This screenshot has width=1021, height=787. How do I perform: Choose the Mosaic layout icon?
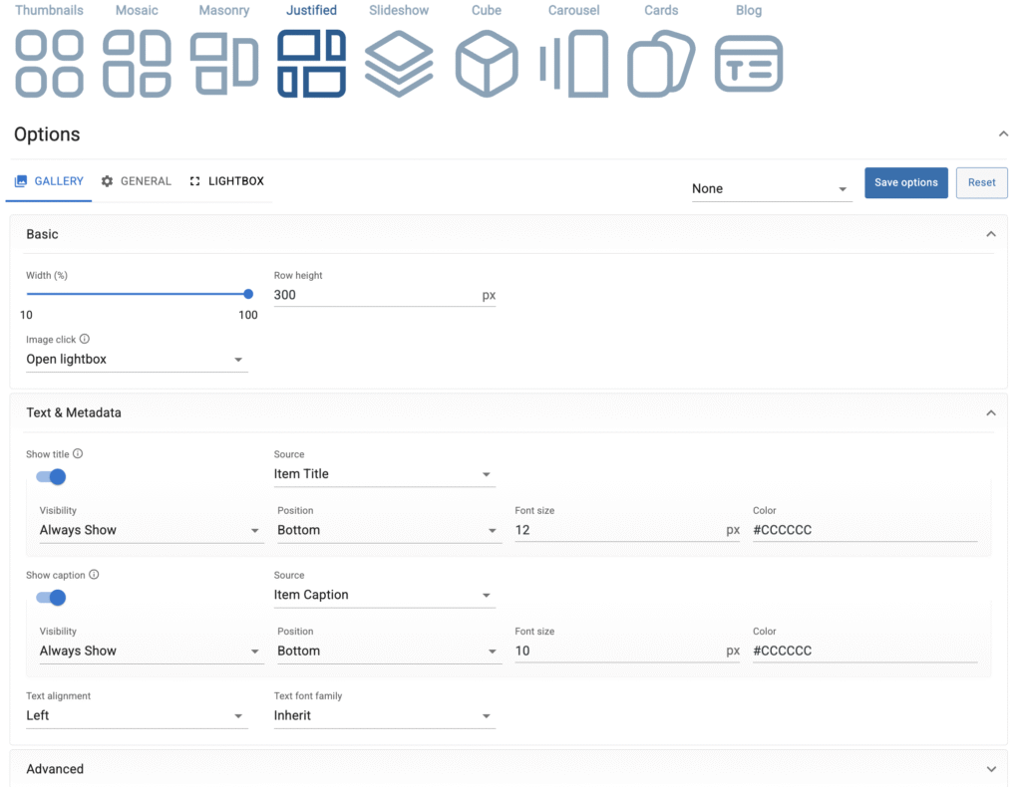137,64
